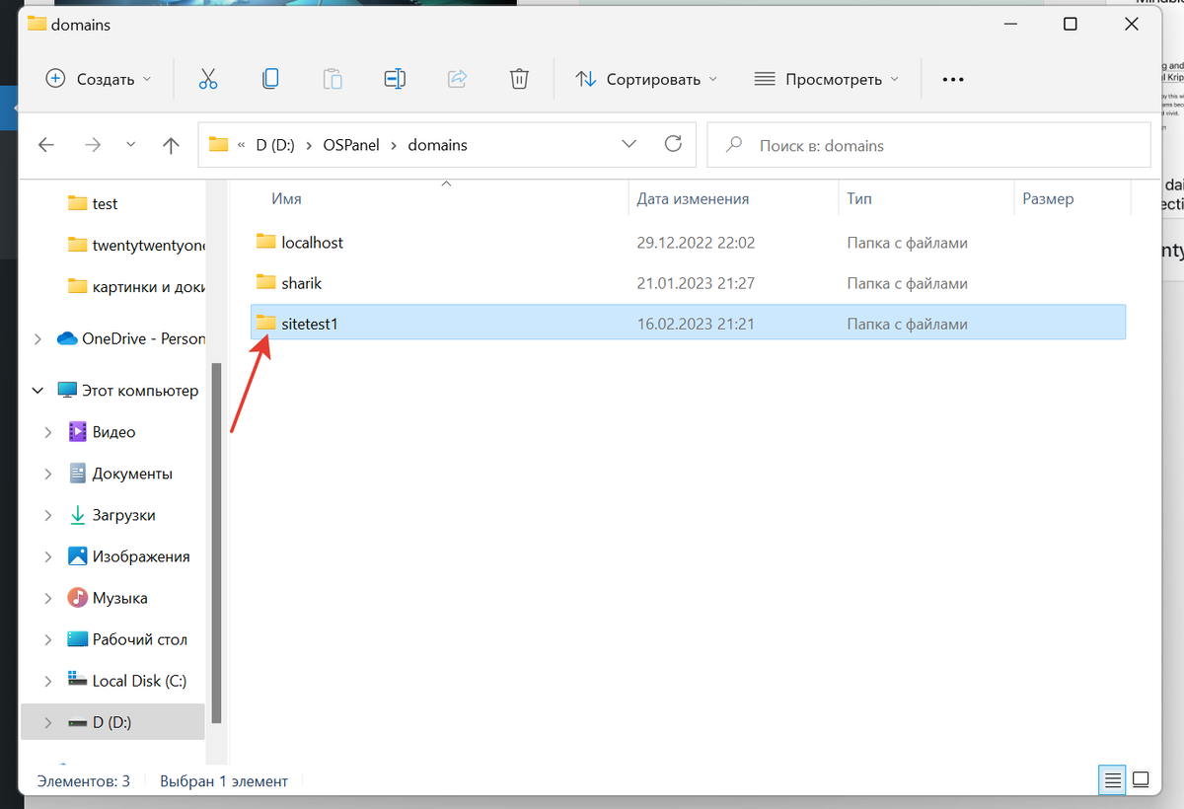Open the three-dots more options menu
The height and width of the screenshot is (809, 1184).
click(953, 80)
